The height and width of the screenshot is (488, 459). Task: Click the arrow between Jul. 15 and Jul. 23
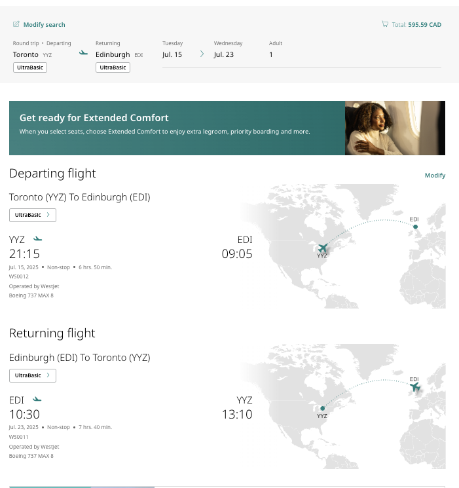202,54
